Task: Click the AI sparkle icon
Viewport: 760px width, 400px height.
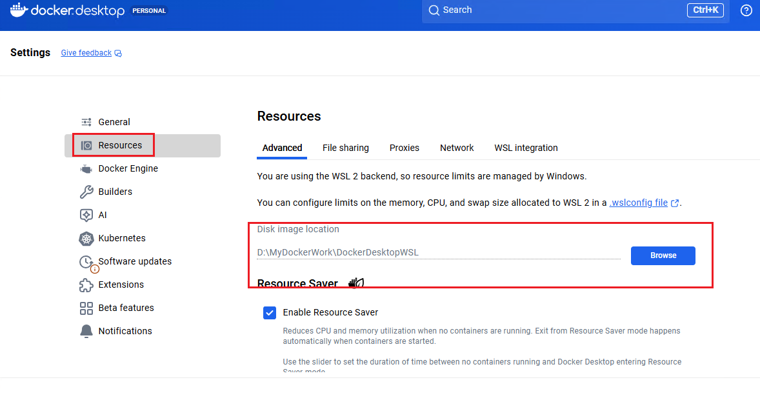Action: coord(86,215)
